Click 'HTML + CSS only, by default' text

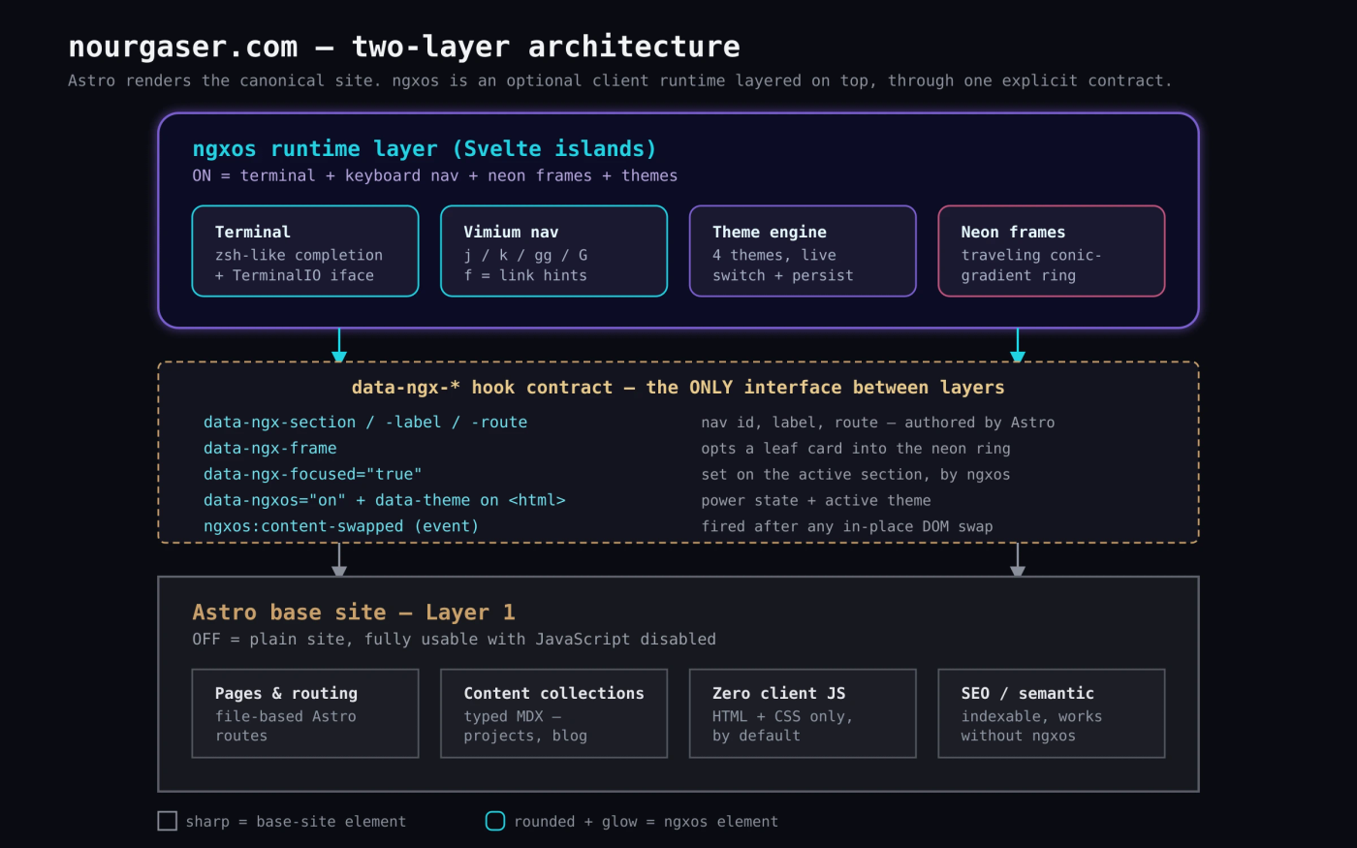(782, 726)
